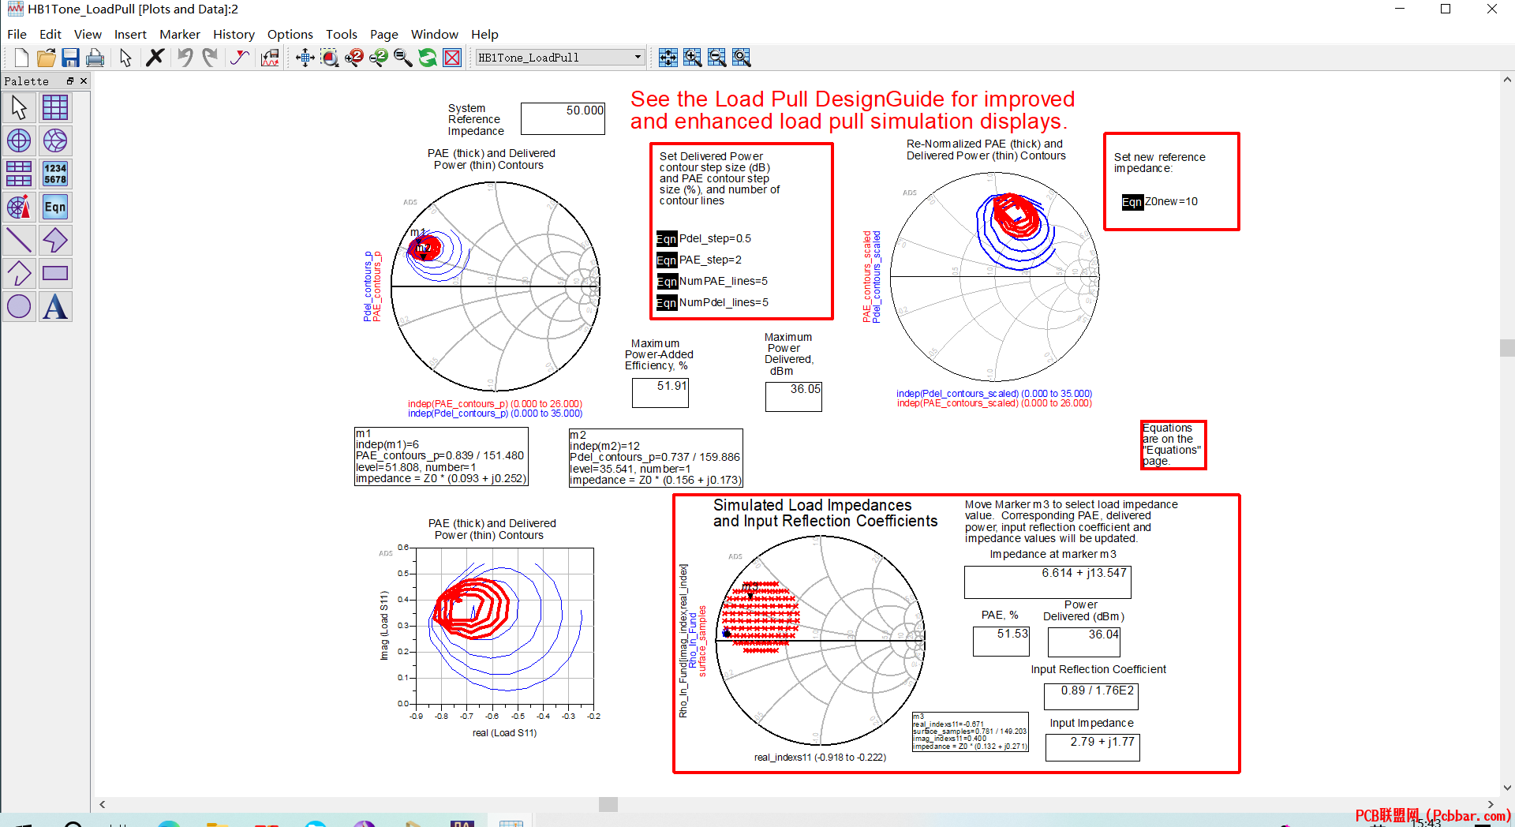
Task: Open the File menu
Action: point(17,34)
